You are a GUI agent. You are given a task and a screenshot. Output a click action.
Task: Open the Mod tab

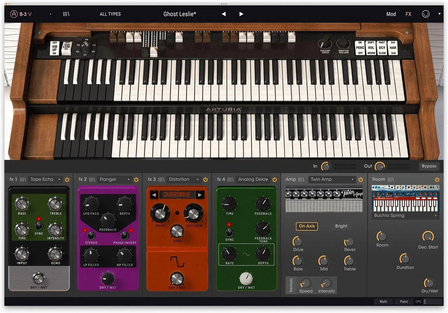tap(391, 14)
